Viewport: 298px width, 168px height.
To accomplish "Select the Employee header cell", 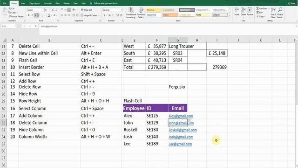I will click(135, 108).
